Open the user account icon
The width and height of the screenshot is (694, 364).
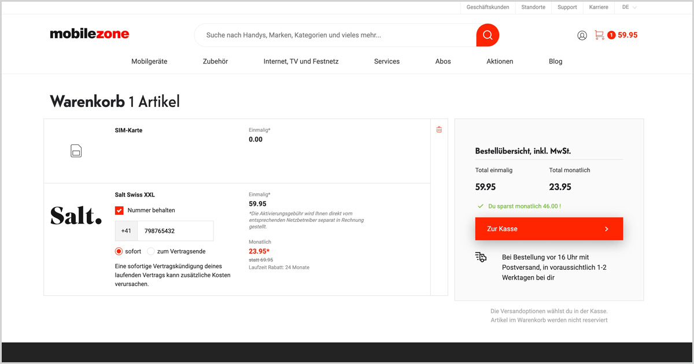coord(582,35)
